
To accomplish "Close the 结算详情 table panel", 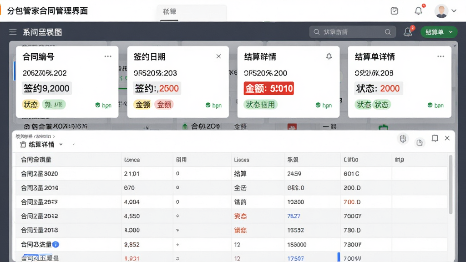I will [447, 138].
